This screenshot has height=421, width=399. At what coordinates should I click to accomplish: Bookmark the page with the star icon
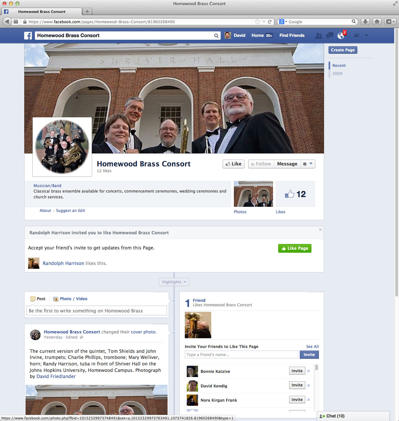[x=257, y=22]
